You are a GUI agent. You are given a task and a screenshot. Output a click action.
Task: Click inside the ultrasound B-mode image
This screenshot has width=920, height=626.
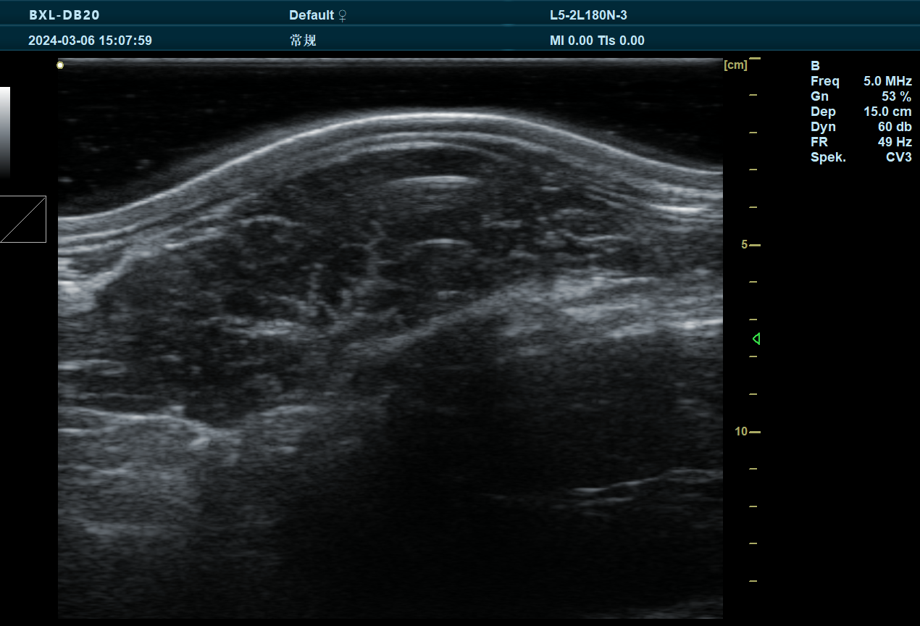[390, 338]
